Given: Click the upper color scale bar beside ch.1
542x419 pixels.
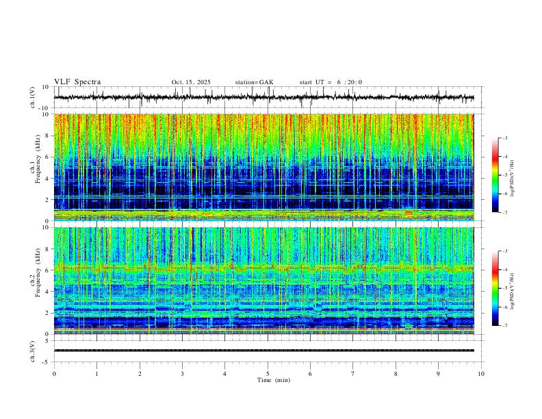Looking at the screenshot, I should pos(495,175).
